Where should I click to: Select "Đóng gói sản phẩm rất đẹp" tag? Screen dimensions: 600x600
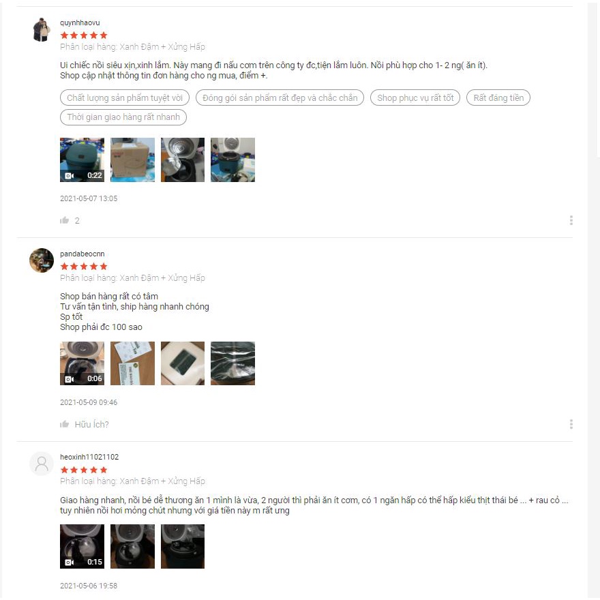coord(280,97)
